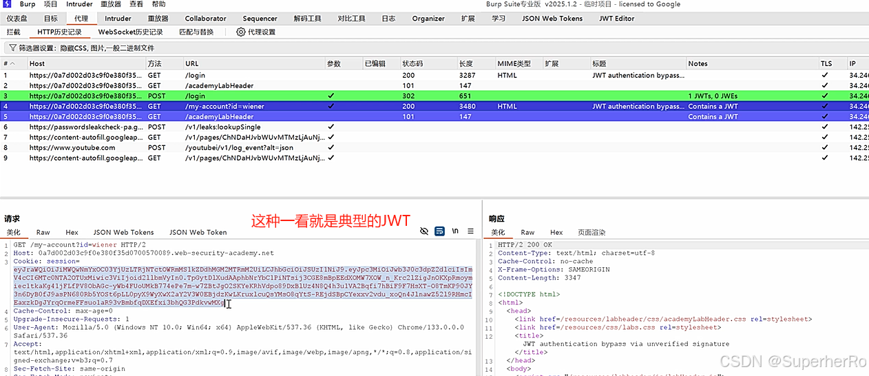Open the 日志 tab
Image resolution: width=869 pixels, height=376 pixels.
coord(388,19)
